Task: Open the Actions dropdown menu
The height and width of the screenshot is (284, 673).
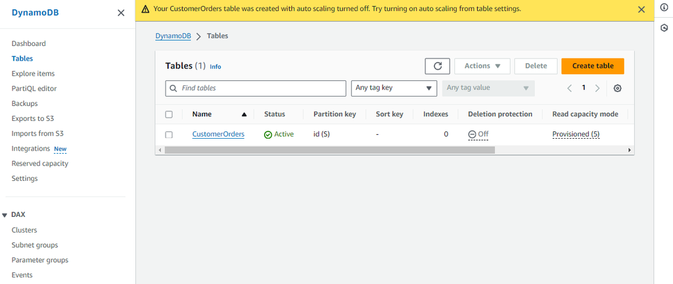Action: (482, 66)
